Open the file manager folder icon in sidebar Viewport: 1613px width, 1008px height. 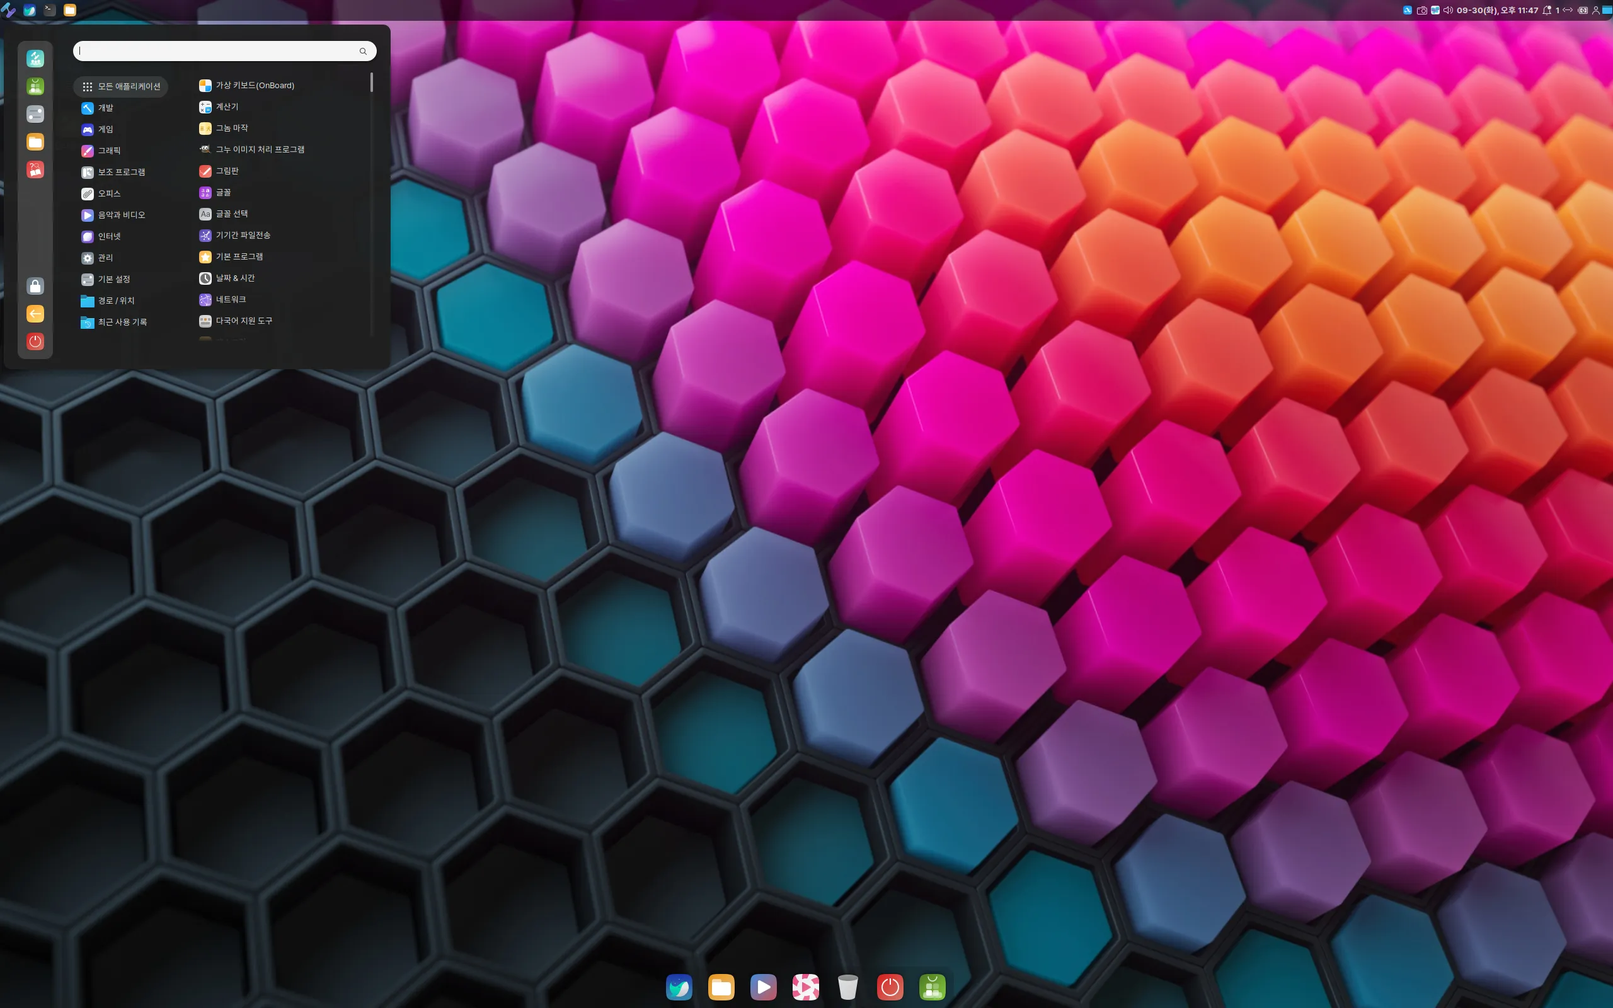click(35, 141)
